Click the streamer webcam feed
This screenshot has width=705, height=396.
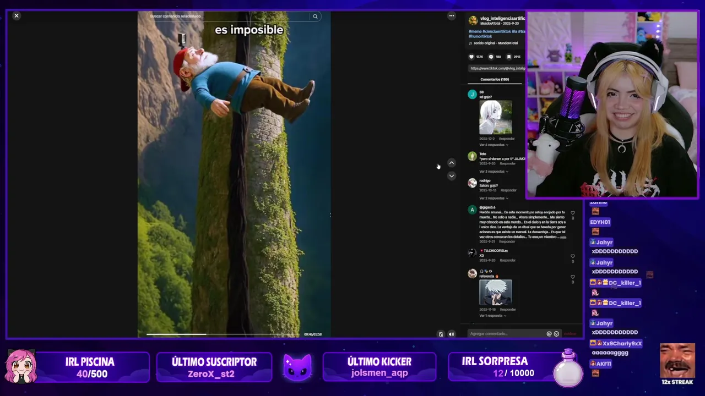click(x=612, y=105)
